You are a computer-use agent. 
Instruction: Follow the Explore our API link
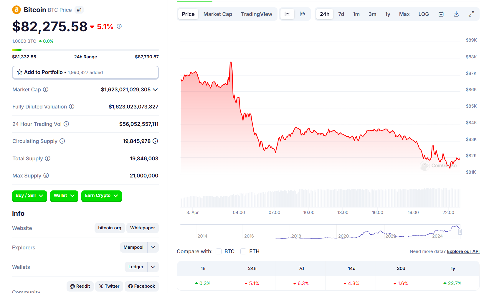463,251
